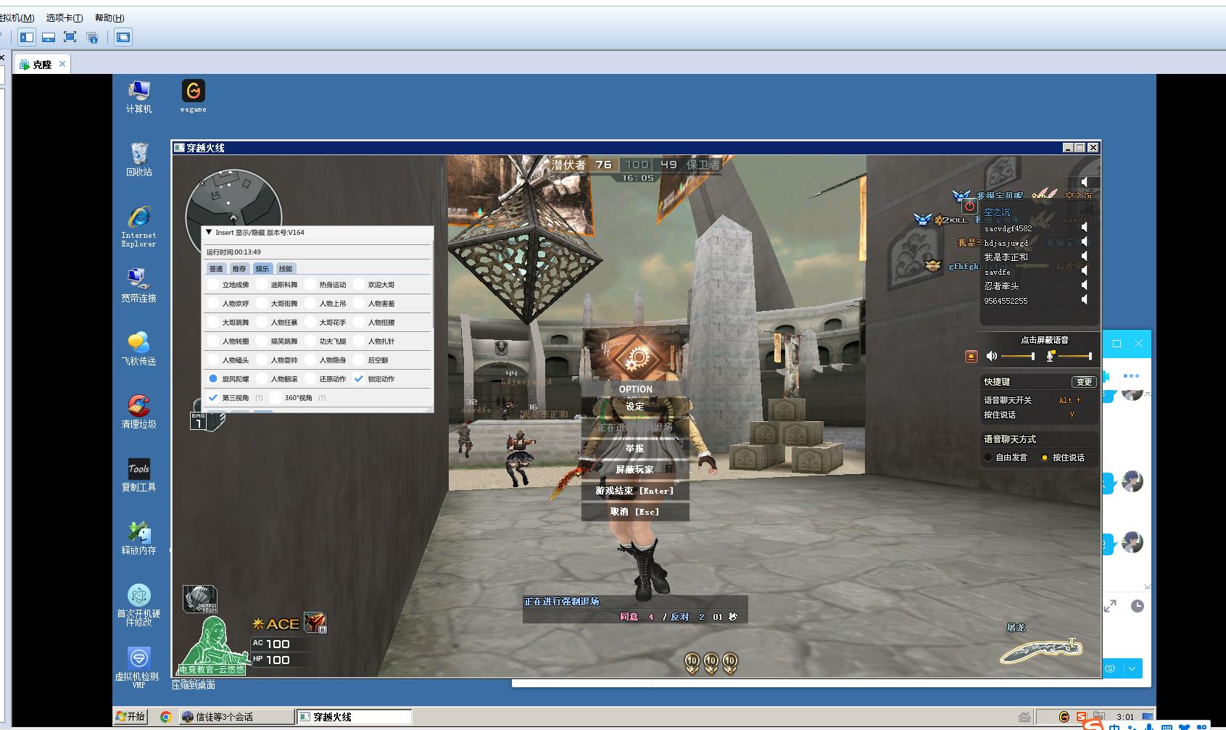Mute speaker for player 9564552255

[x=1085, y=300]
